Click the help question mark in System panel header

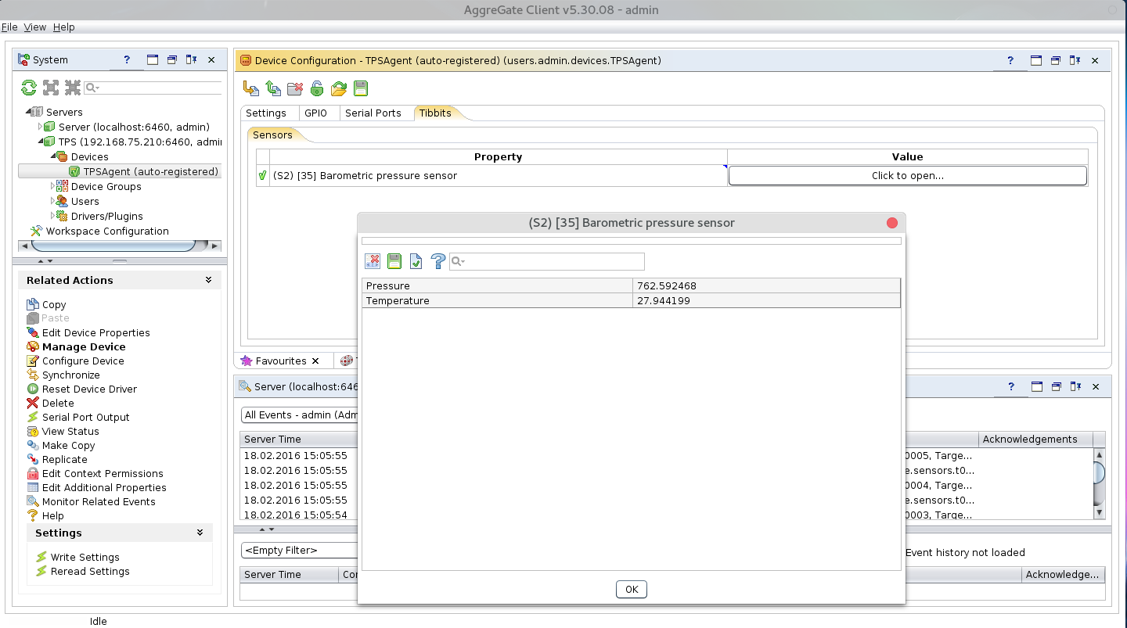127,59
